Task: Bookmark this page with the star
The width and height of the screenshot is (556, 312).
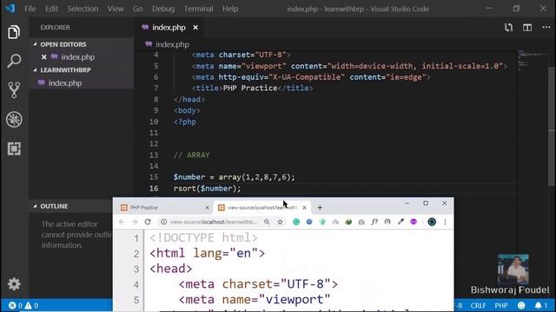Action: [280, 222]
